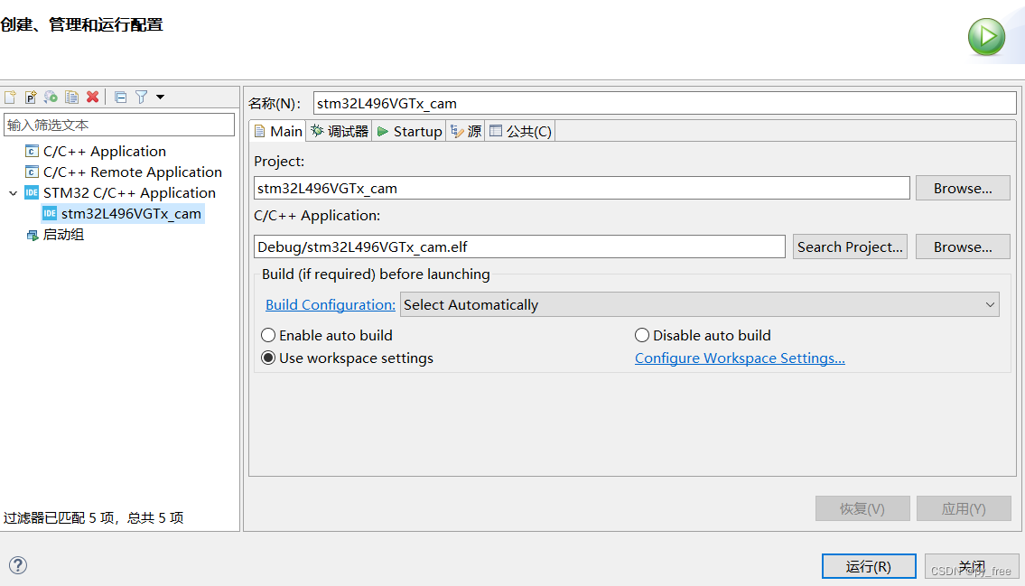Click the export launch configuration icon

coord(51,97)
